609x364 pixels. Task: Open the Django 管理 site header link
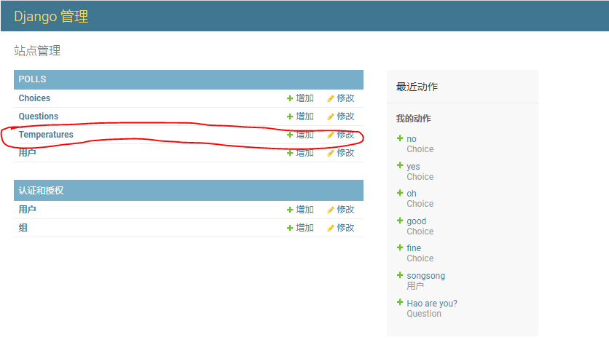[x=51, y=17]
